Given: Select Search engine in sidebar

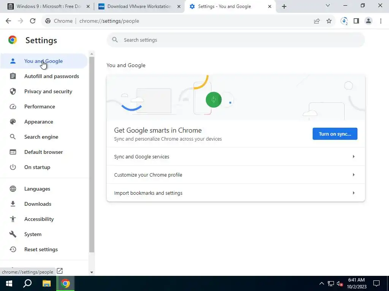Looking at the screenshot, I should tap(41, 137).
